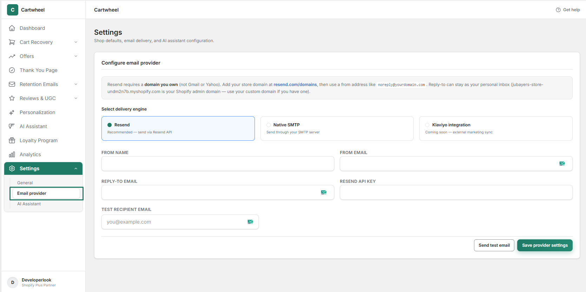Expand the Cart Recovery chevron
586x292 pixels.
pos(76,42)
